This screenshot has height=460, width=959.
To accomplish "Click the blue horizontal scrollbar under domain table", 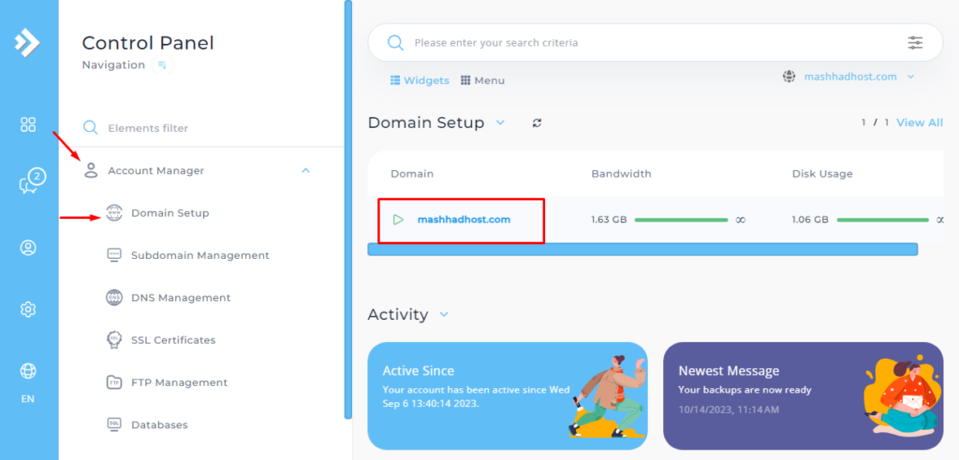I will 642,250.
